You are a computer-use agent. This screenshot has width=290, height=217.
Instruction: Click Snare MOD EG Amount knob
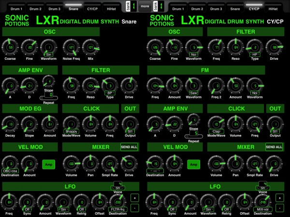click(x=50, y=124)
